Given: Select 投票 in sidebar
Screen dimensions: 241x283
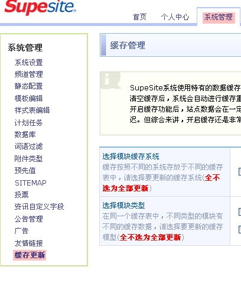Looking at the screenshot, I should (x=21, y=195).
